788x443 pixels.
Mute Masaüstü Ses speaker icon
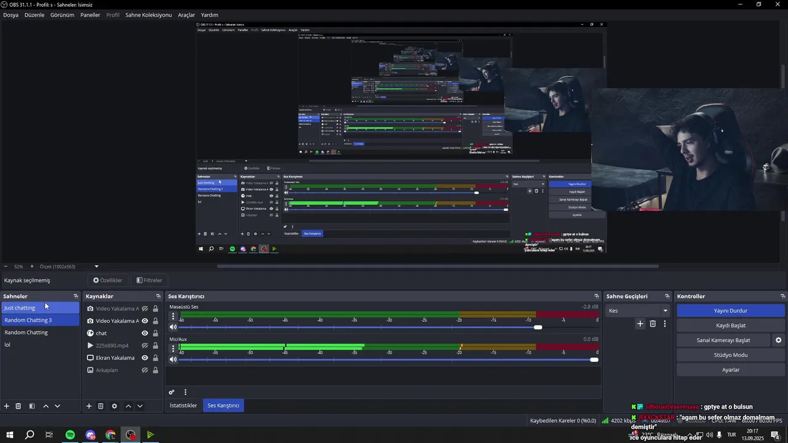(x=173, y=327)
